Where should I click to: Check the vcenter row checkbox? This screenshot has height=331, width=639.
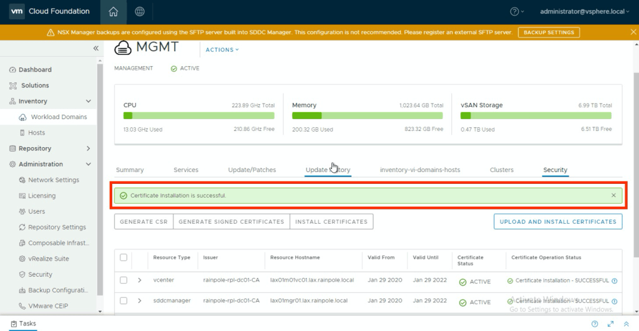124,281
